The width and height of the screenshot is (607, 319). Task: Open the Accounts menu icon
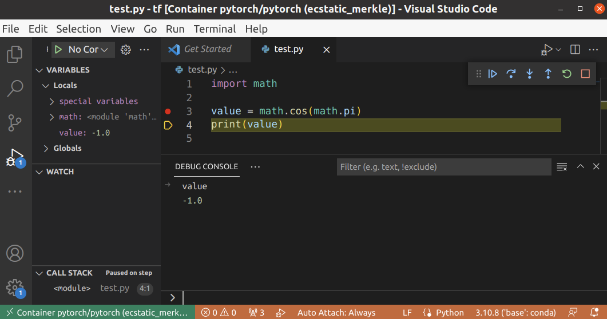coord(15,254)
